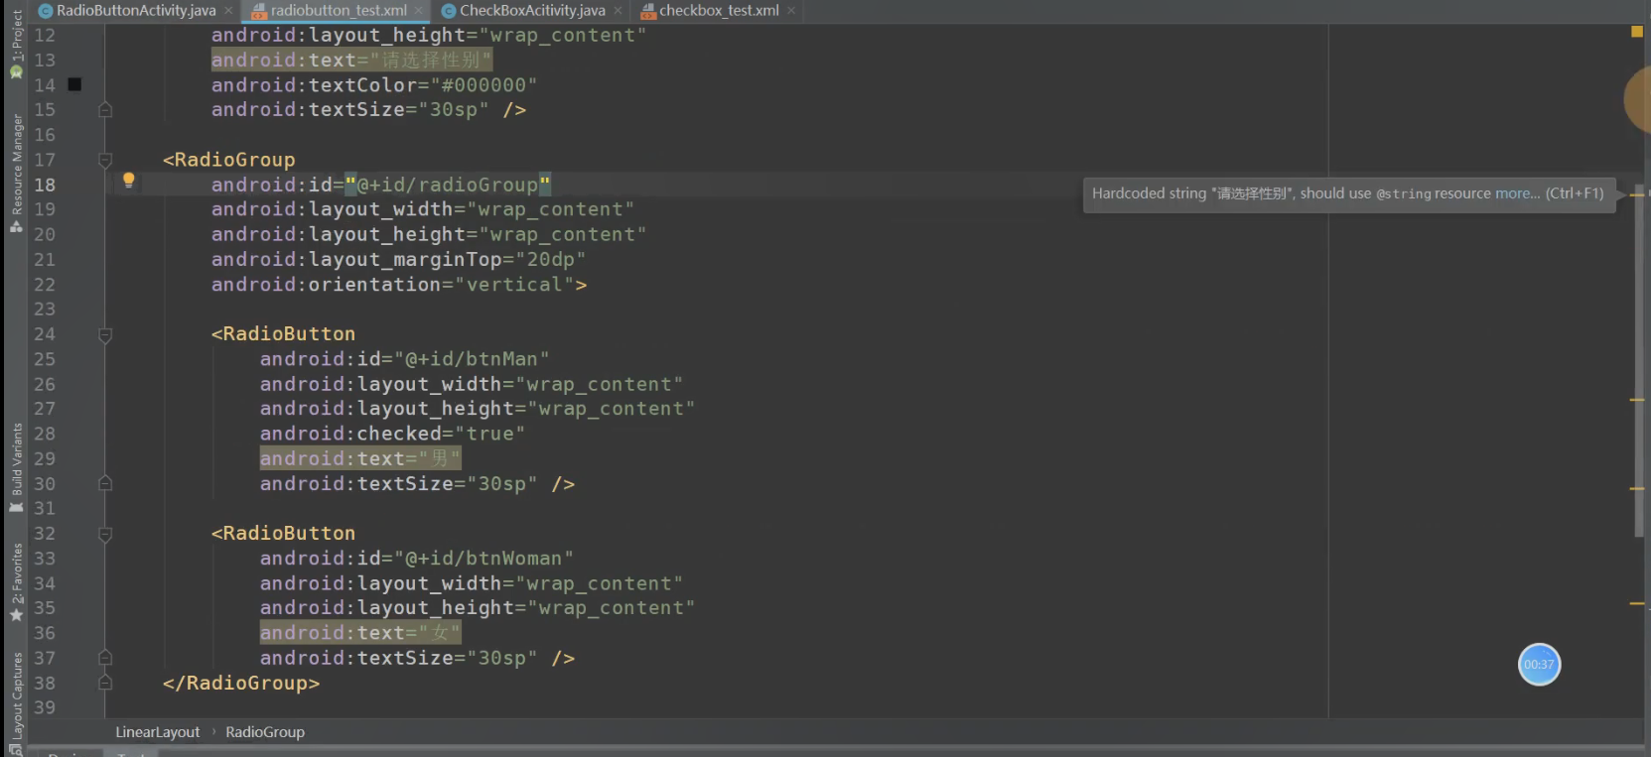1651x757 pixels.
Task: Click the editor vertical scrollbar thumb
Action: pos(1638,360)
